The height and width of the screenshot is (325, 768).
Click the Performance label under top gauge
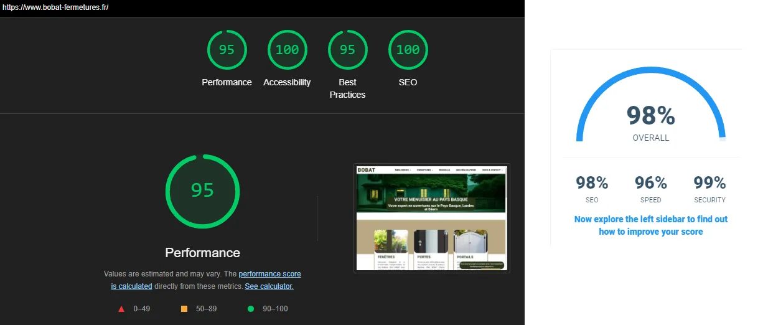coord(227,82)
